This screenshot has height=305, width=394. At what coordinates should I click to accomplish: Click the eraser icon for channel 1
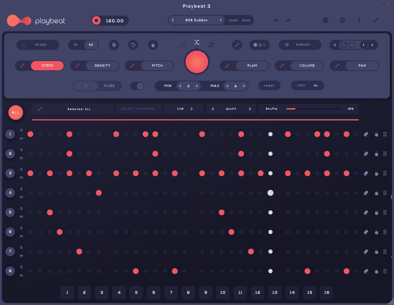point(366,134)
